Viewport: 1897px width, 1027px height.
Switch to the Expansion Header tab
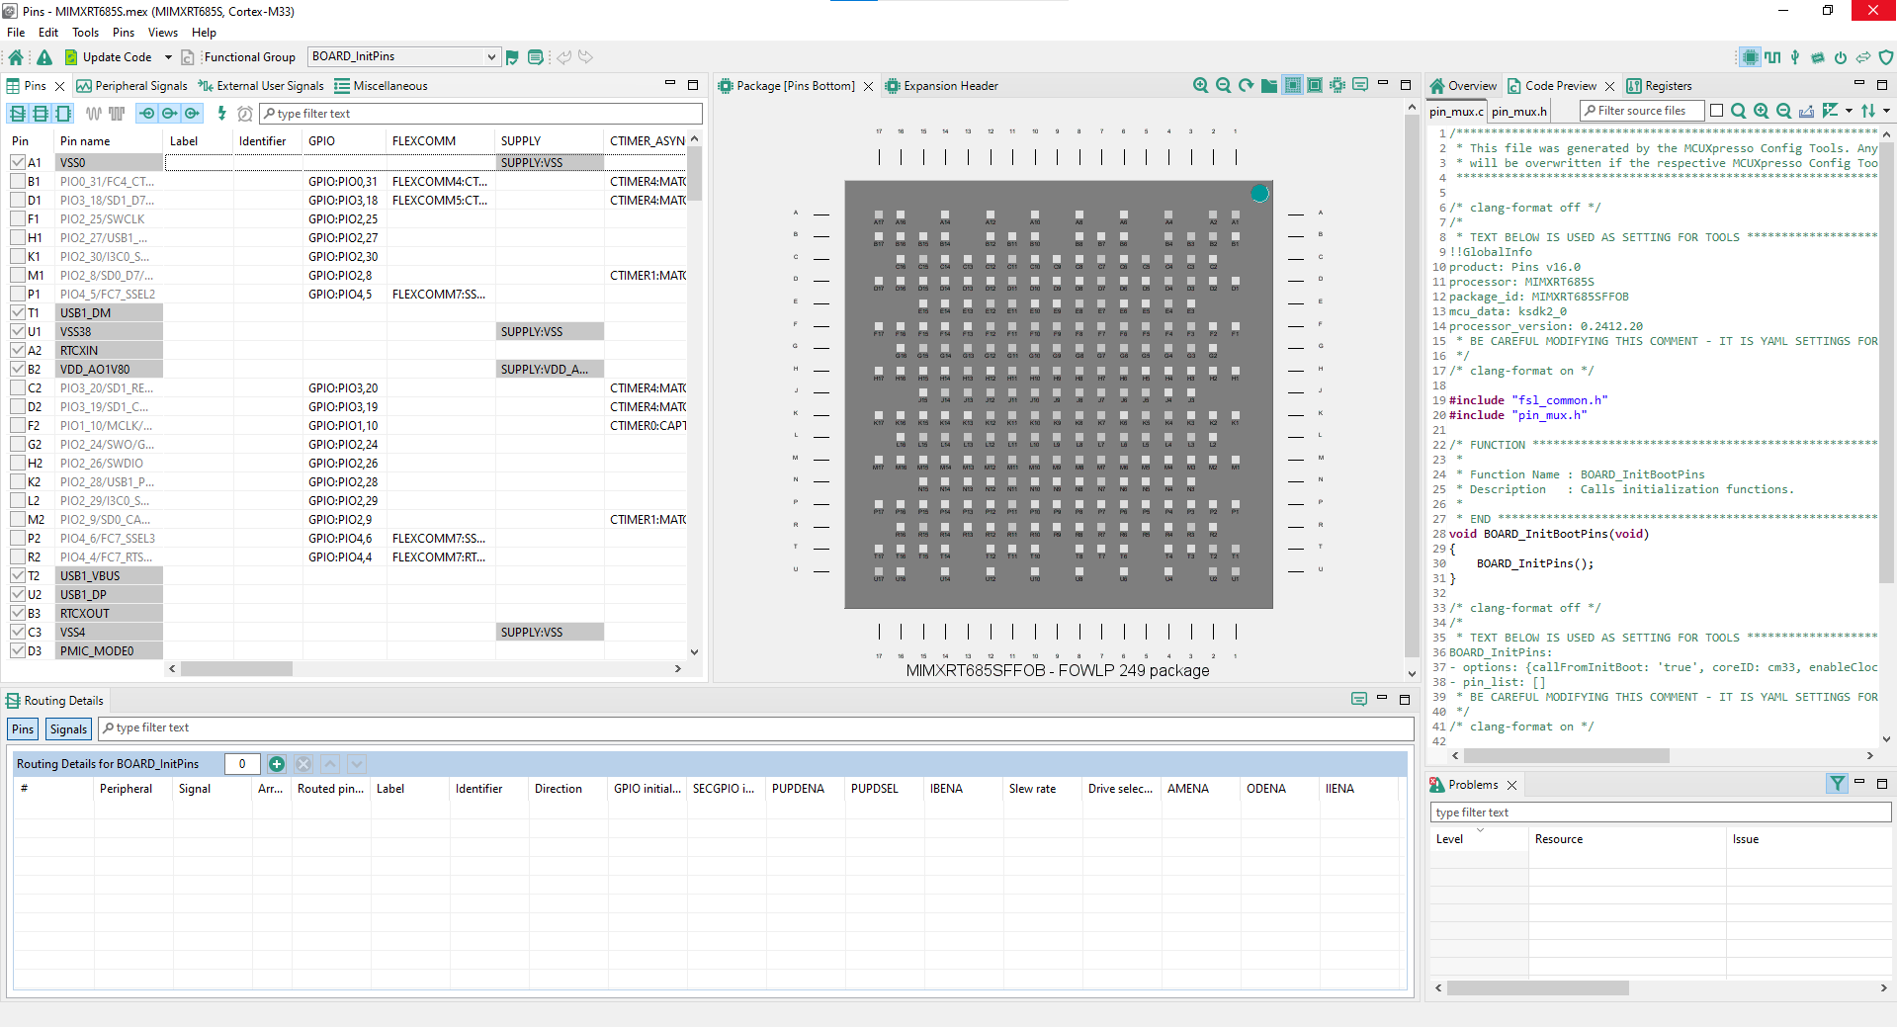(941, 86)
